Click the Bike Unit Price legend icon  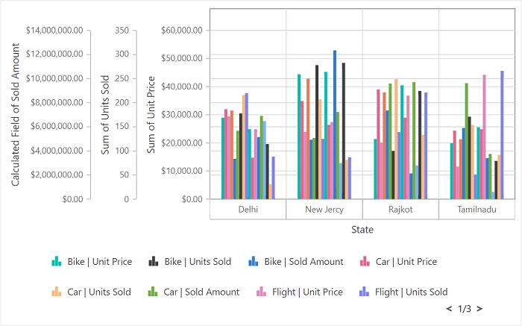point(56,261)
